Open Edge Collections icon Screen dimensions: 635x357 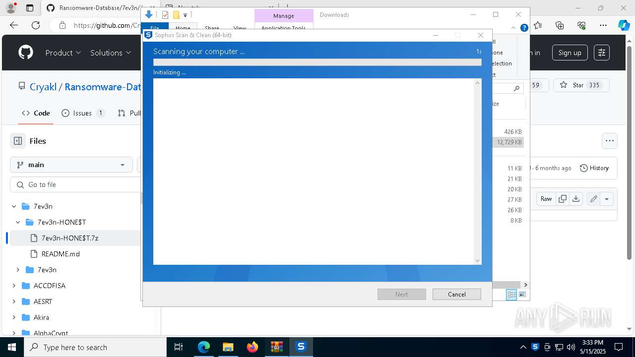[560, 25]
